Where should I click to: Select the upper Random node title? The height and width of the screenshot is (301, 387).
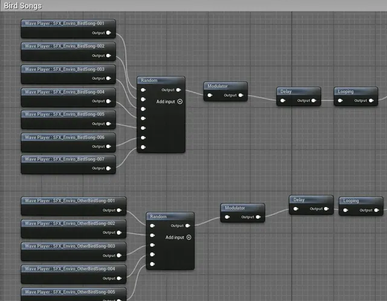tap(160, 81)
